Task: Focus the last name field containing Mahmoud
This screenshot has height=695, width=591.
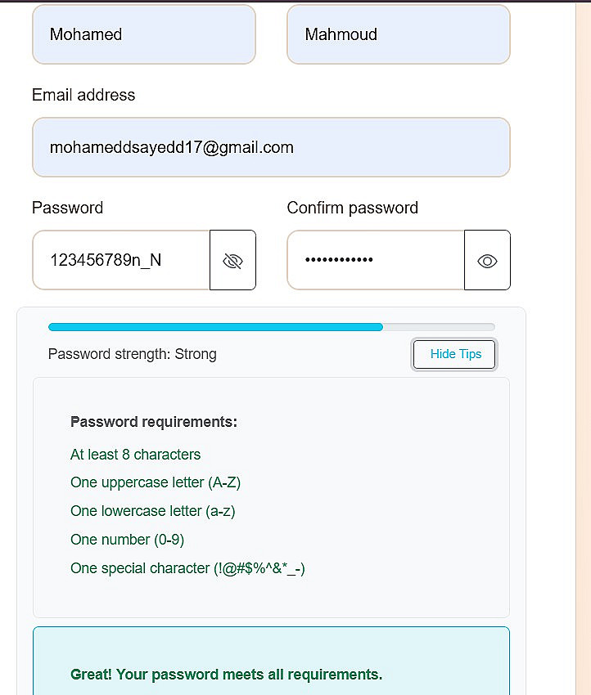Action: tap(398, 34)
